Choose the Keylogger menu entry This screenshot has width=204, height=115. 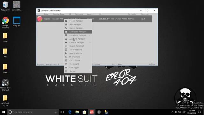[78, 68]
